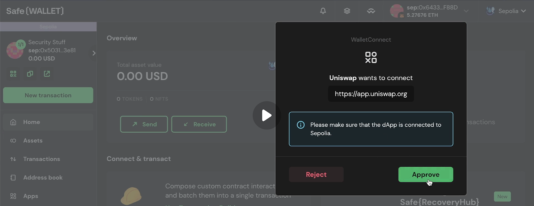Screen dimensions: 534x206
Task: Expand the Safe list sidebar chevron
Action: coord(94,53)
